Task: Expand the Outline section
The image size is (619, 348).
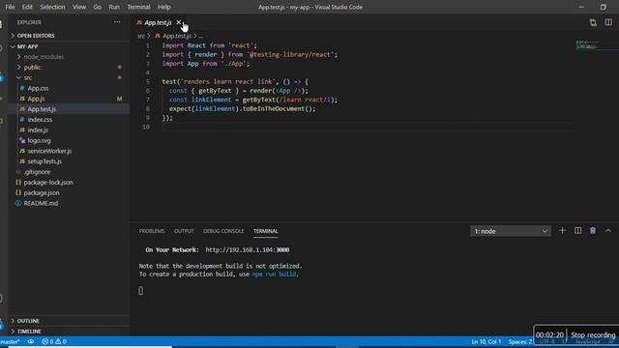Action: (x=28, y=321)
